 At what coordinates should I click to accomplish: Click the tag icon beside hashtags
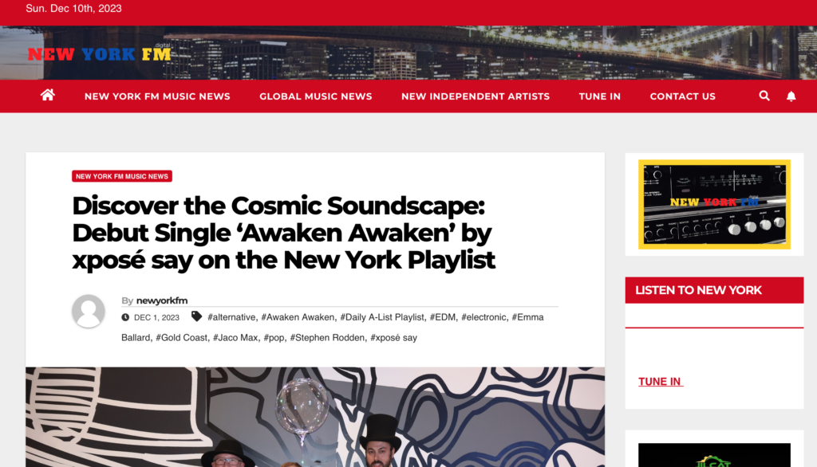[x=196, y=316]
